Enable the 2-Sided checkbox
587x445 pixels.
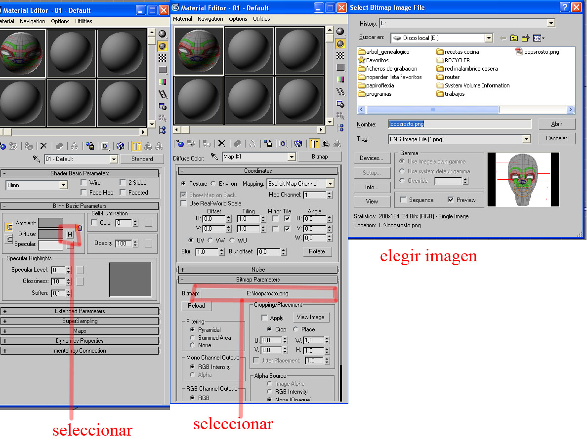tap(123, 183)
